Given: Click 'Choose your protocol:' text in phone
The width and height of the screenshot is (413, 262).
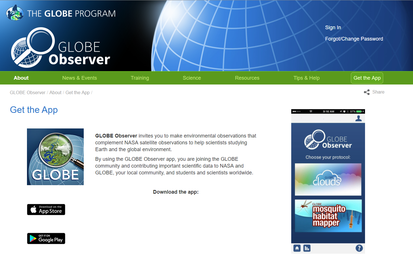Looking at the screenshot, I should click(328, 157).
